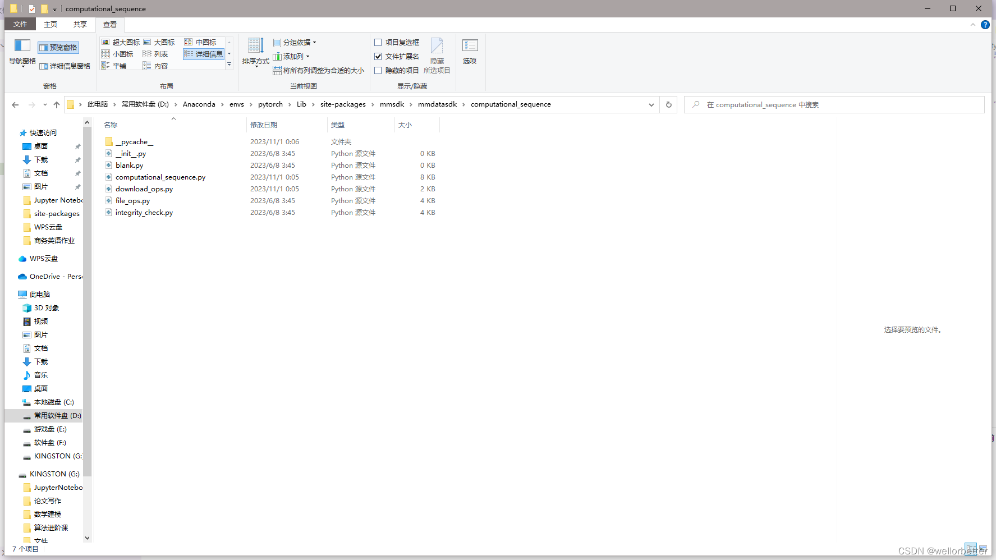Image resolution: width=996 pixels, height=560 pixels.
Task: Expand the address bar history dropdown
Action: click(651, 104)
